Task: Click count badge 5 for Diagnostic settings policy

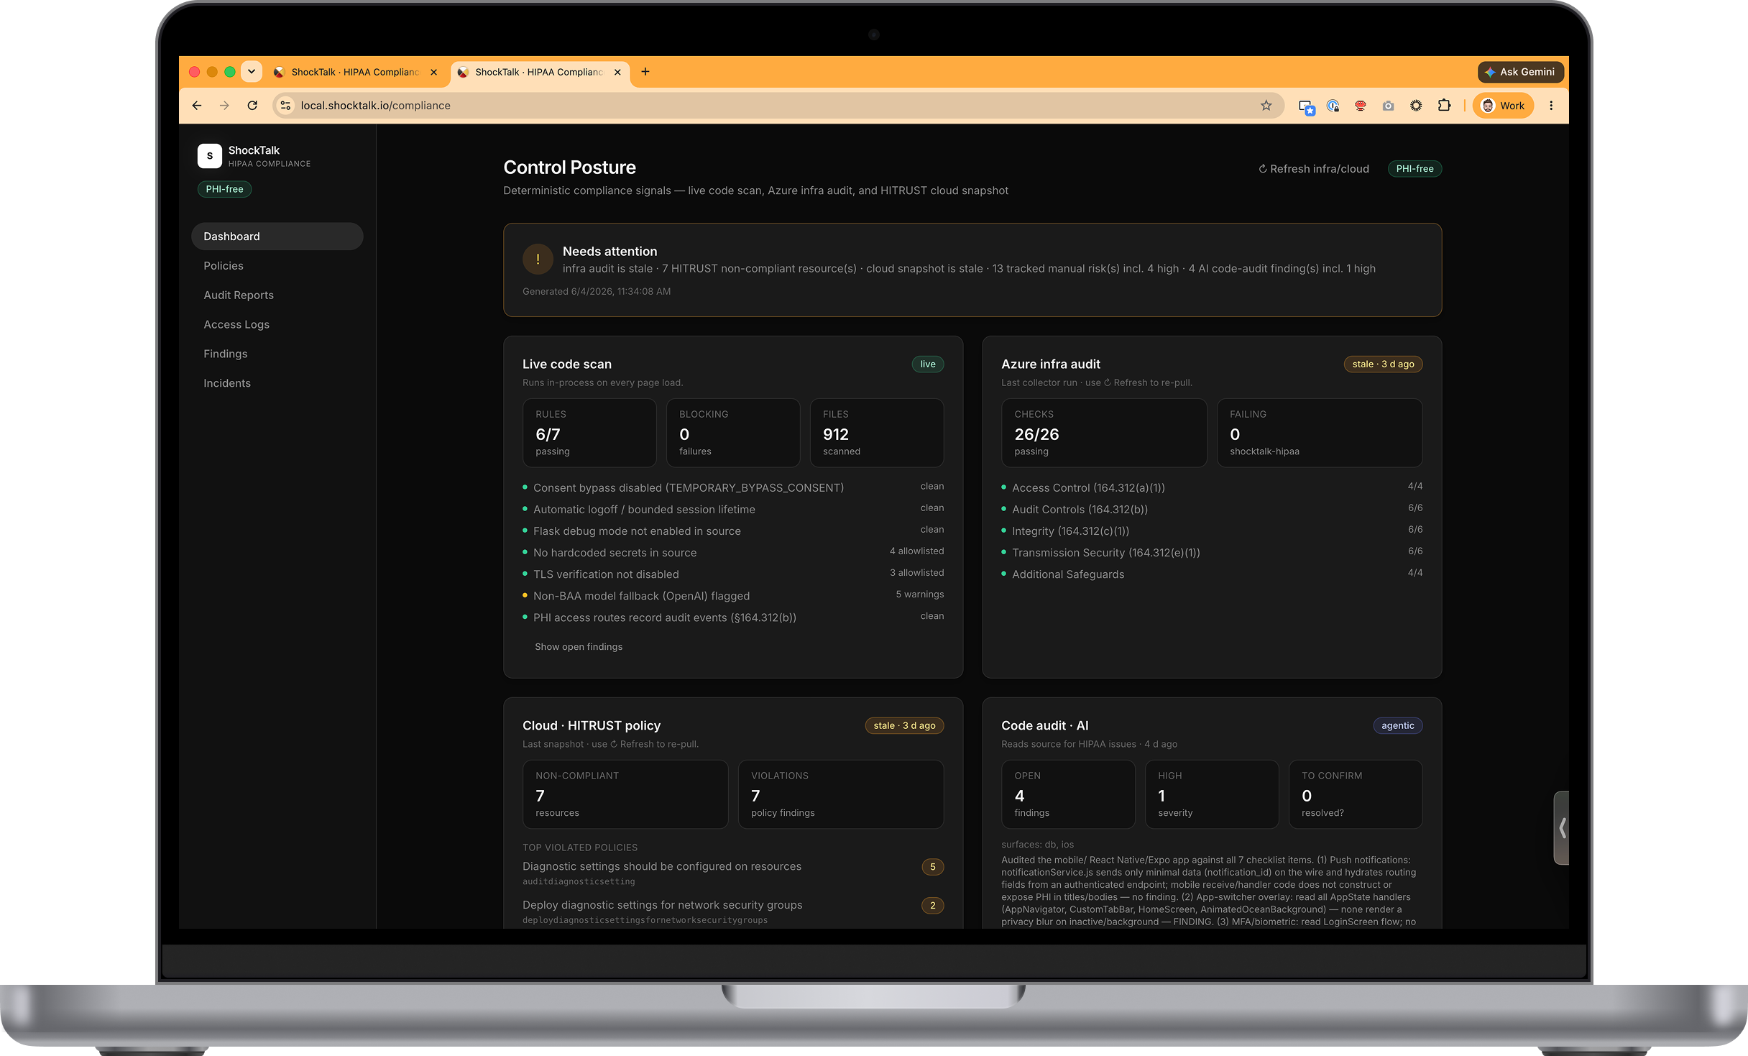Action: pos(932,867)
